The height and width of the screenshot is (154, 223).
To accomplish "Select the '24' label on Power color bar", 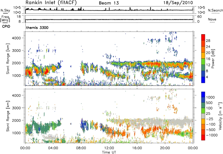I will (x=208, y=47).
